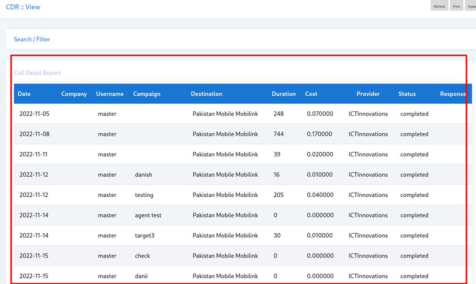476x284 pixels.
Task: Select the date cell 2022-11-05
Action: [x=34, y=114]
